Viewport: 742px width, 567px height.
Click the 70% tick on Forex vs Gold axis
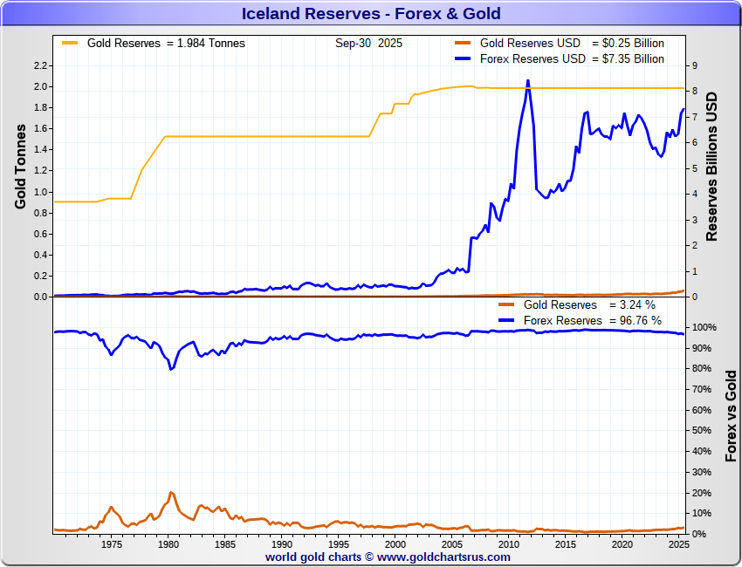(702, 389)
